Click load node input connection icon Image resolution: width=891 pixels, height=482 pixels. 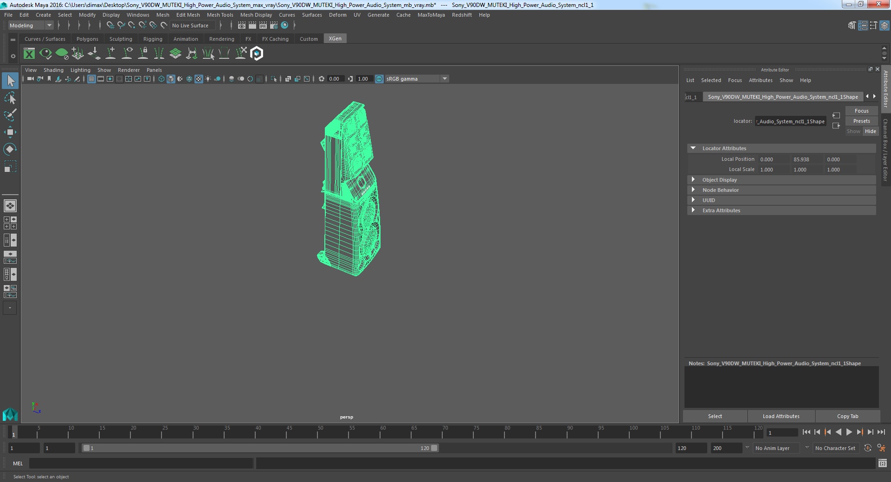[836, 115]
